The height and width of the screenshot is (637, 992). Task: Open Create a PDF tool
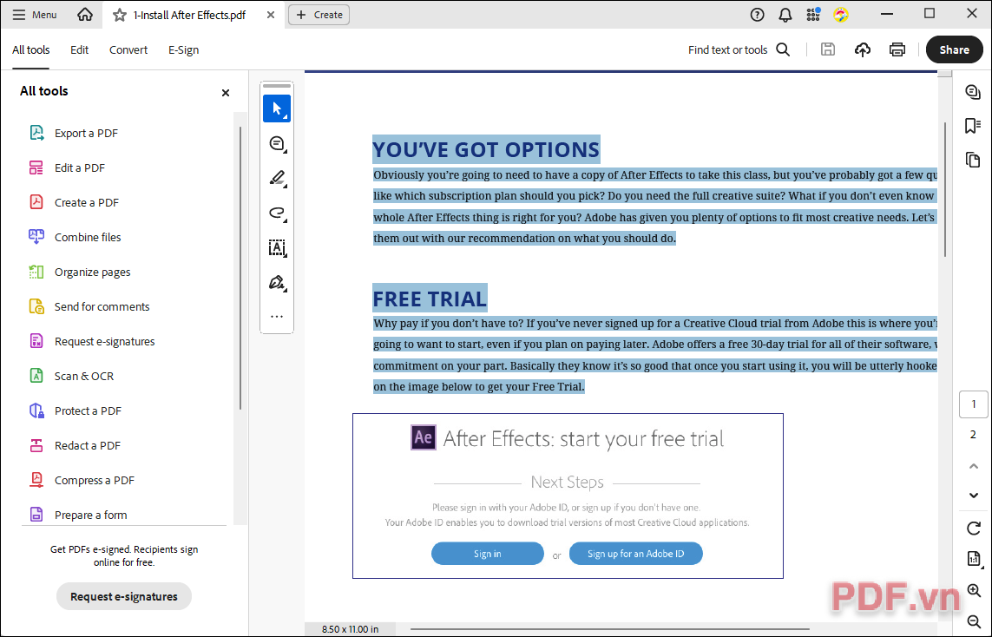pos(74,202)
